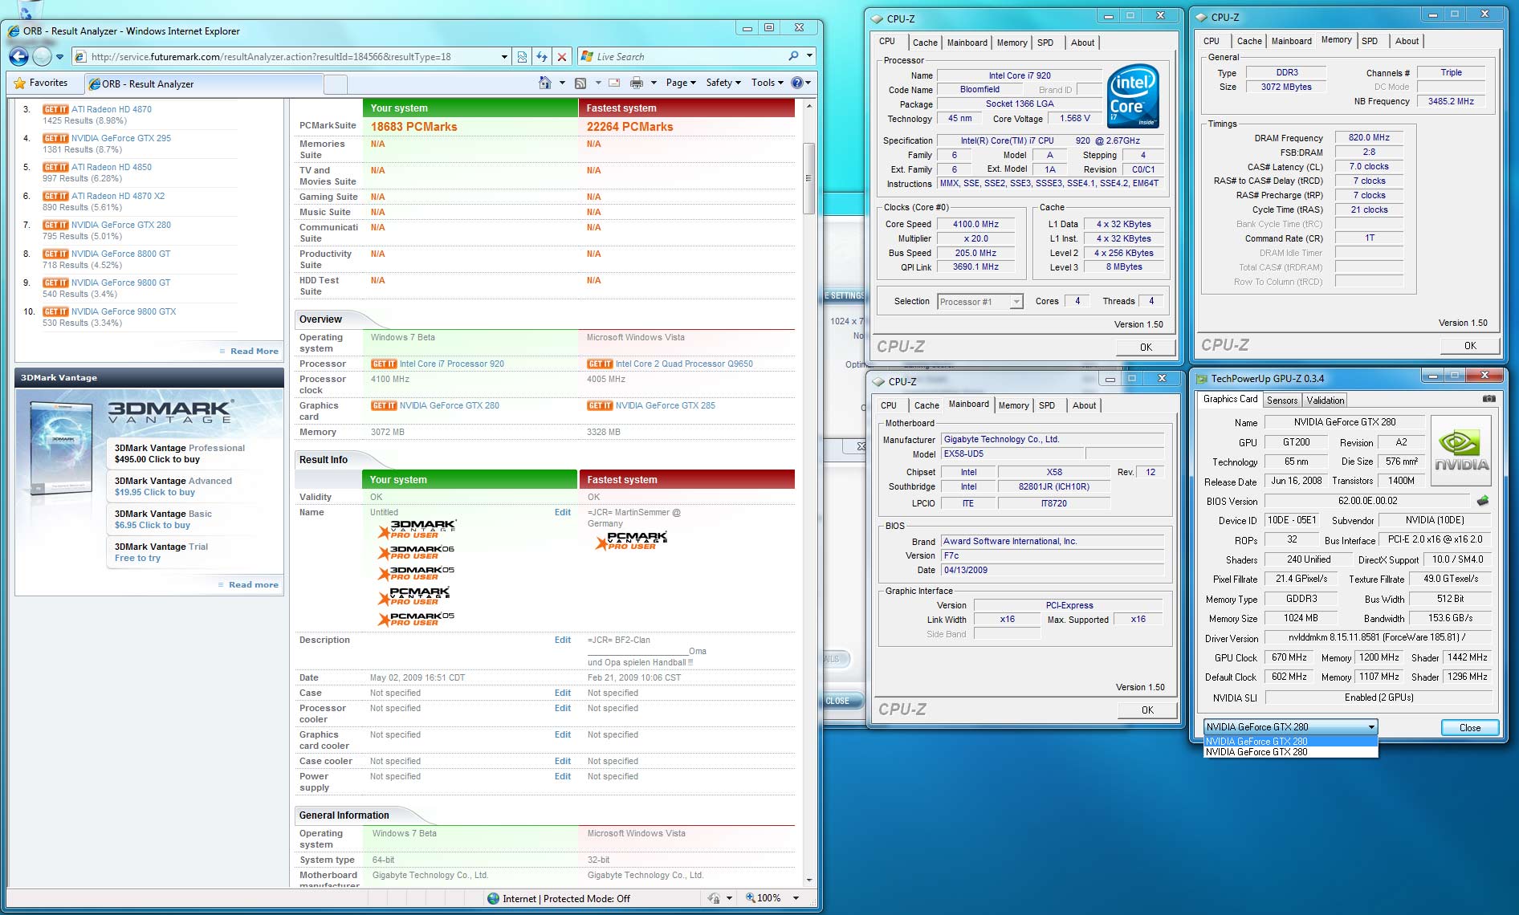Click the compatibility view icon in address bar
The height and width of the screenshot is (915, 1519).
click(x=522, y=57)
